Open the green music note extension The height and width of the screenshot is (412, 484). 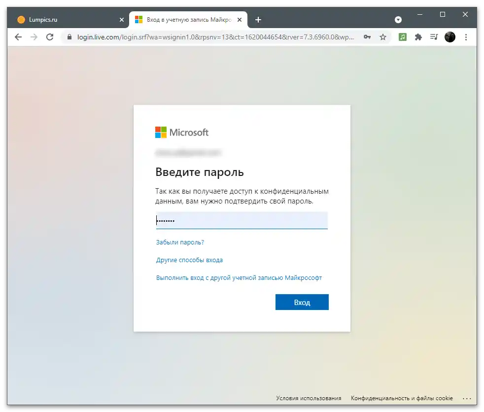[403, 37]
